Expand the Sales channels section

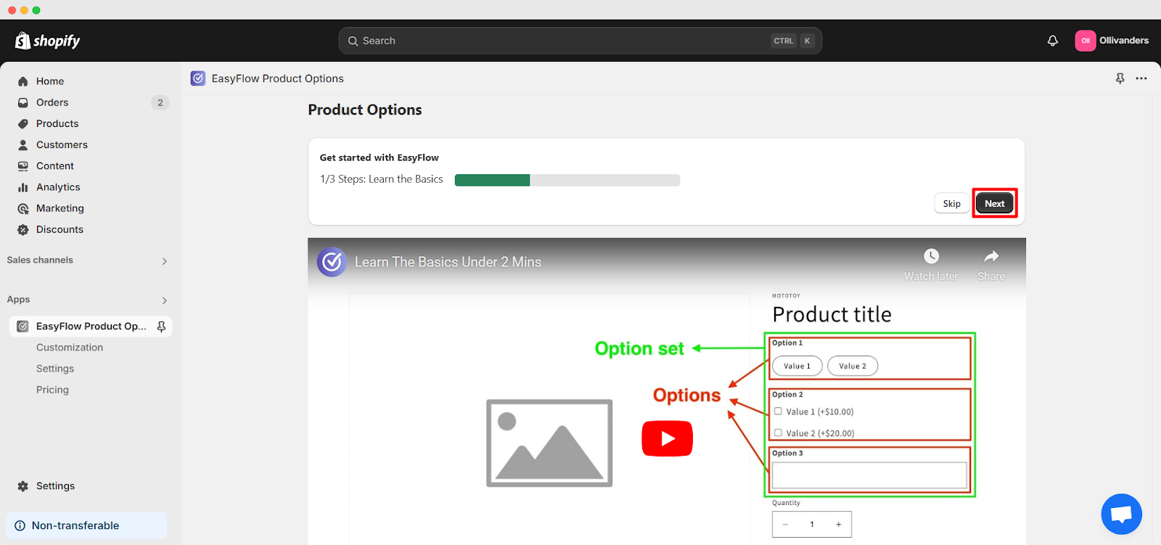coord(165,261)
